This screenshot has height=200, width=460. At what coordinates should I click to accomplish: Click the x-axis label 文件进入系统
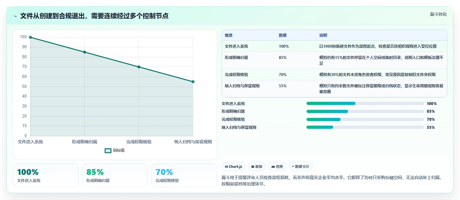tap(30, 142)
